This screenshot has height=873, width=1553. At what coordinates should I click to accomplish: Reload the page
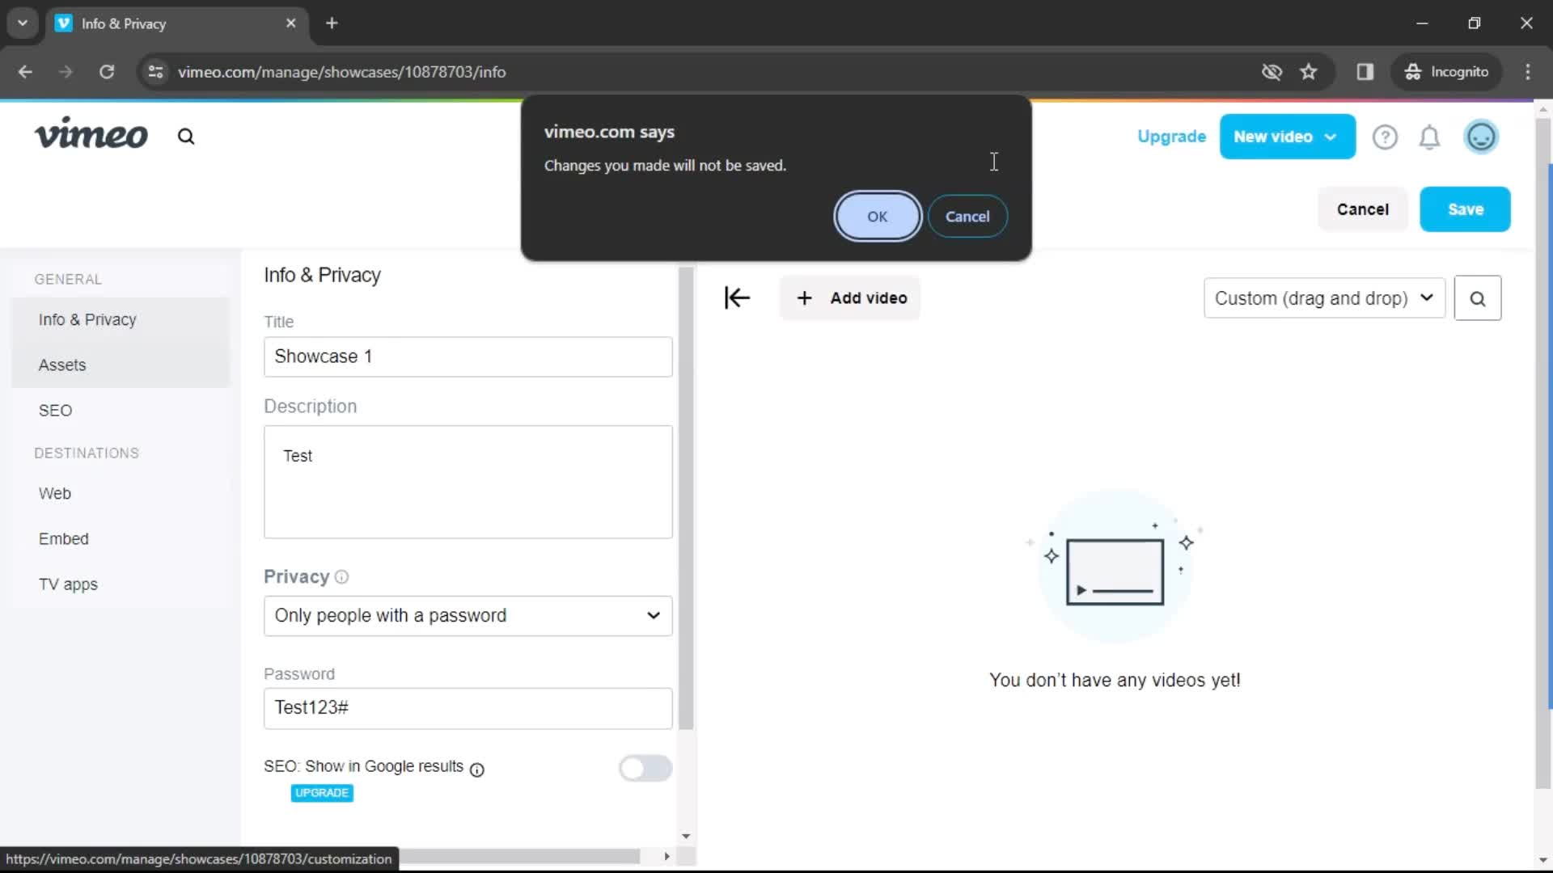[x=106, y=72]
